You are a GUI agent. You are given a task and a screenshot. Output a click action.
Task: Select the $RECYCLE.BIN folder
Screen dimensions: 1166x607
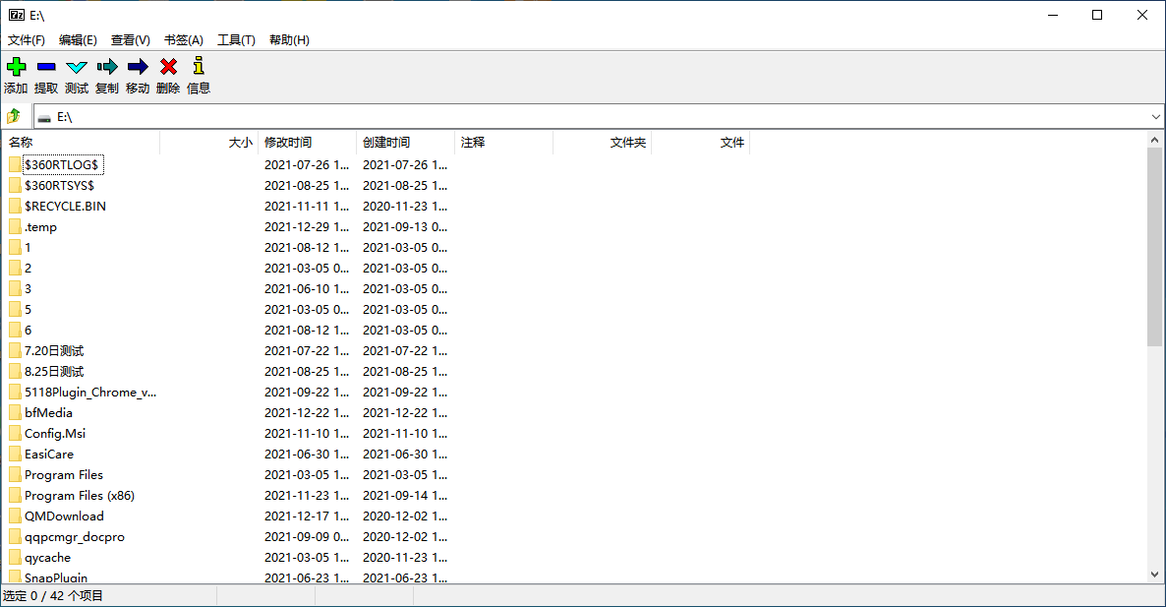click(x=65, y=207)
